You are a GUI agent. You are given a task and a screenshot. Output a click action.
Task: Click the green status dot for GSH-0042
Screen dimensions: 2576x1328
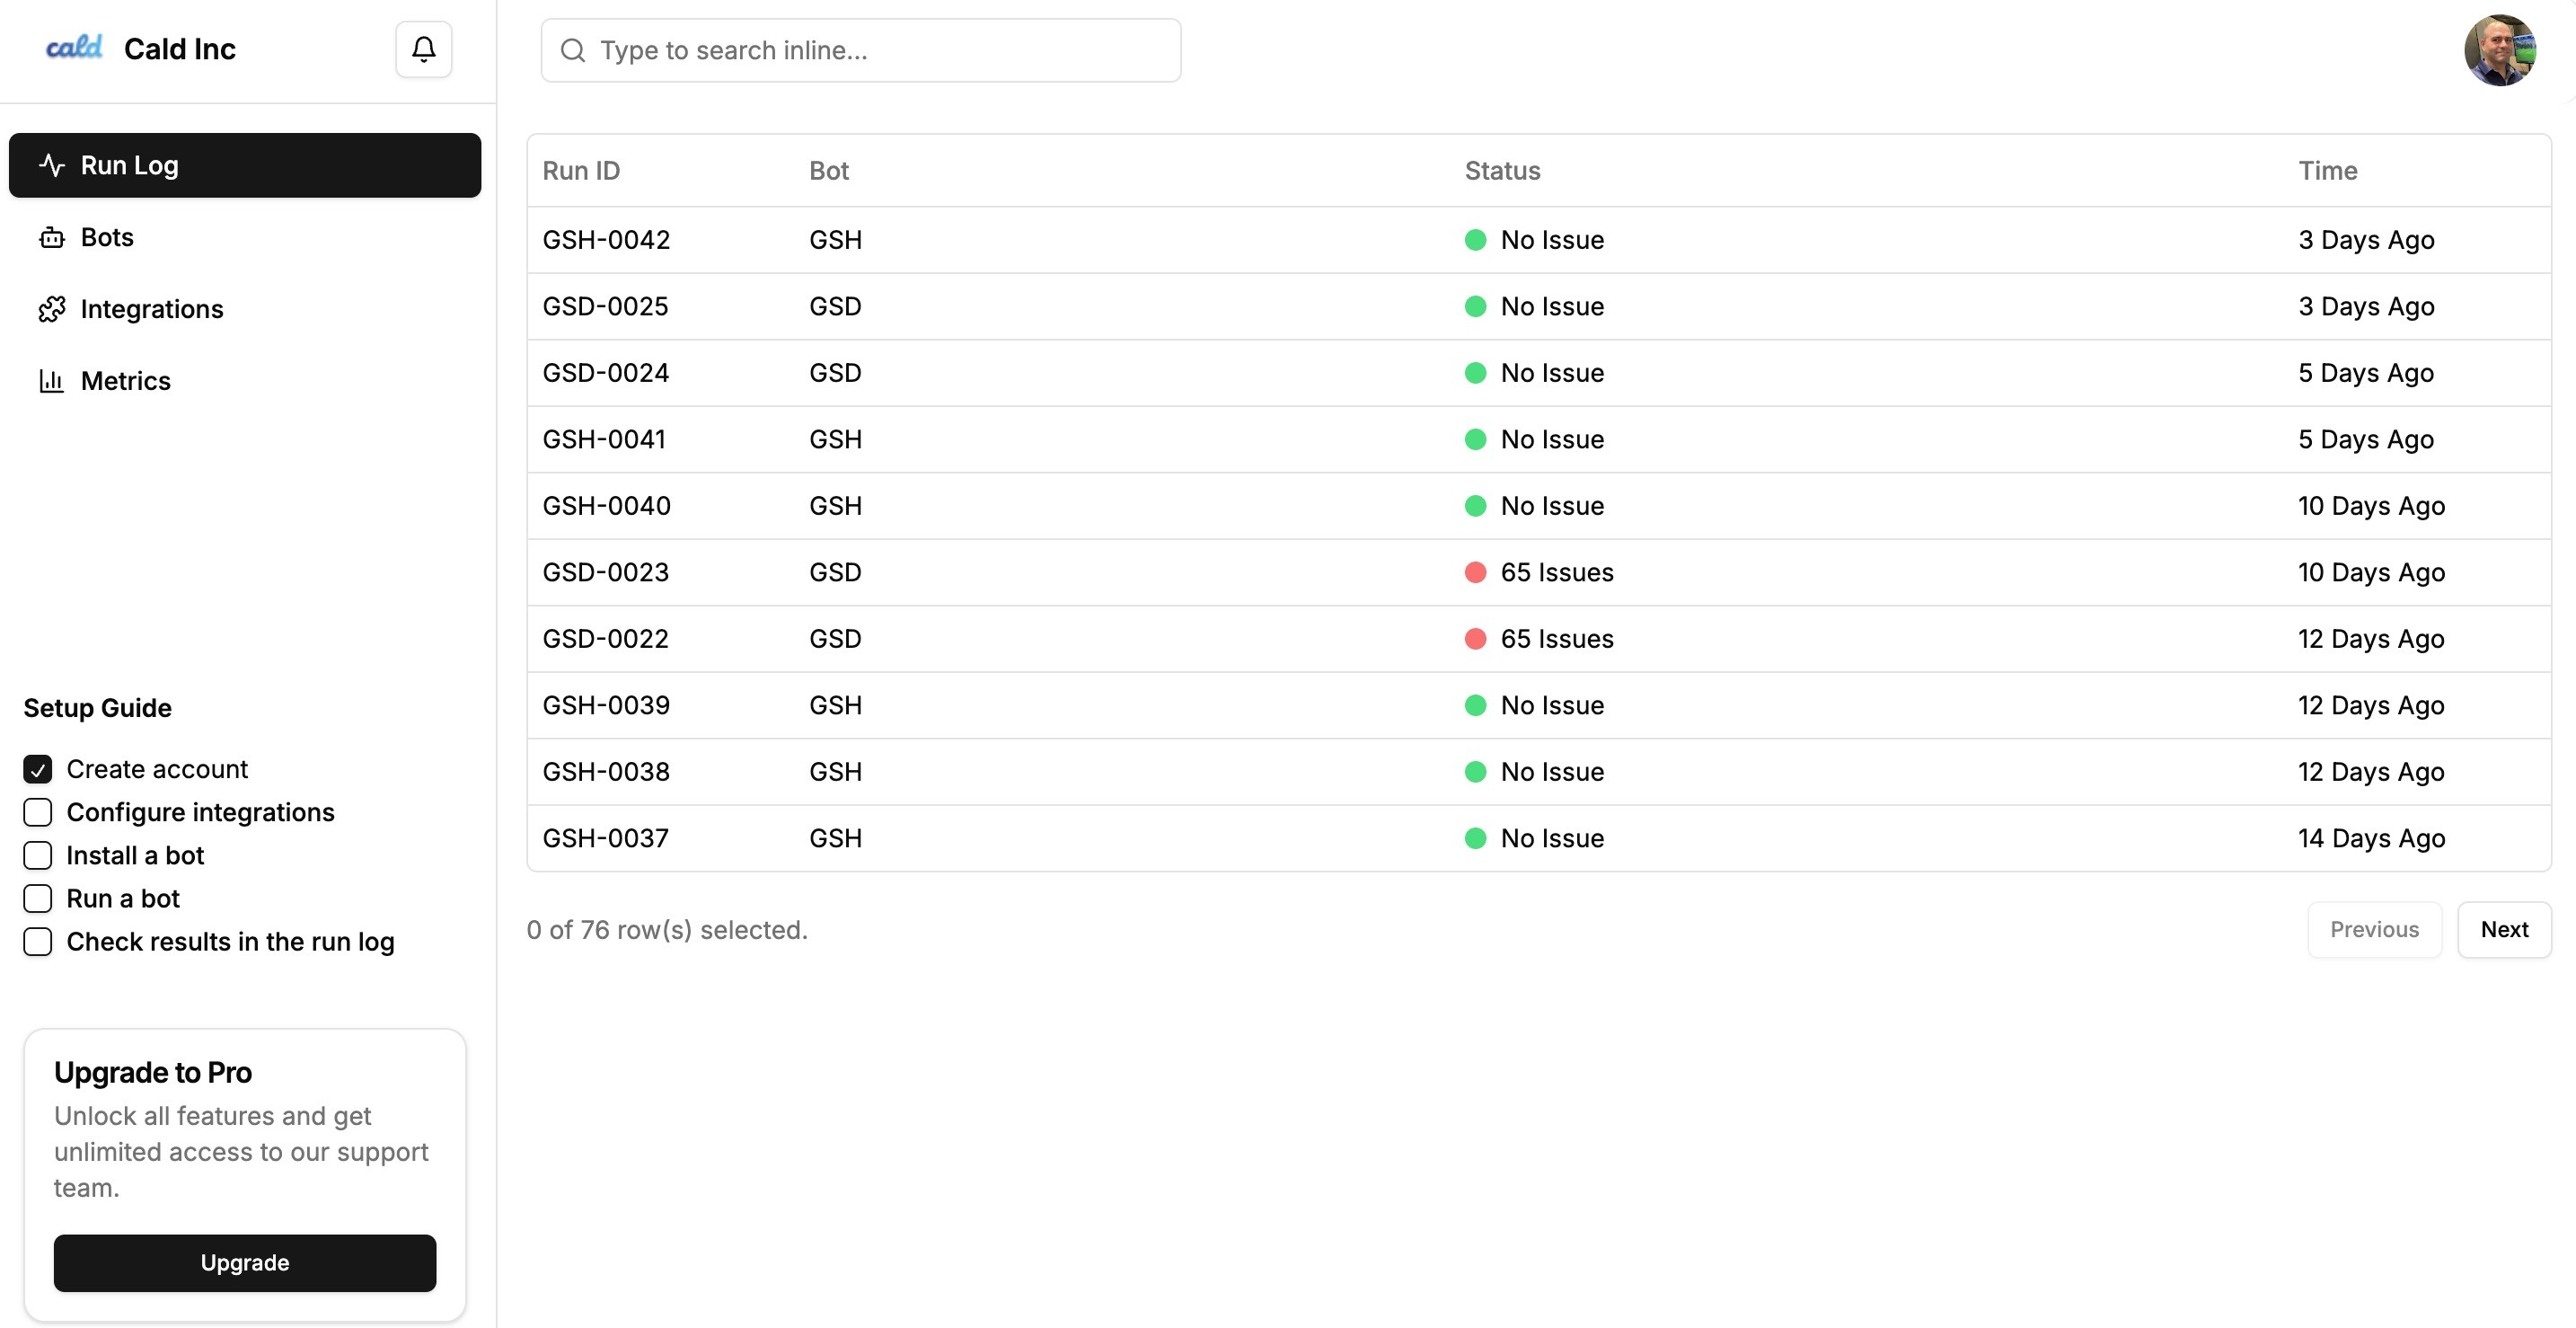pos(1475,240)
